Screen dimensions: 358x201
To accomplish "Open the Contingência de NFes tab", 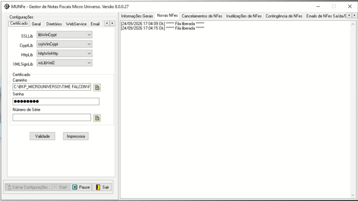I will (284, 16).
